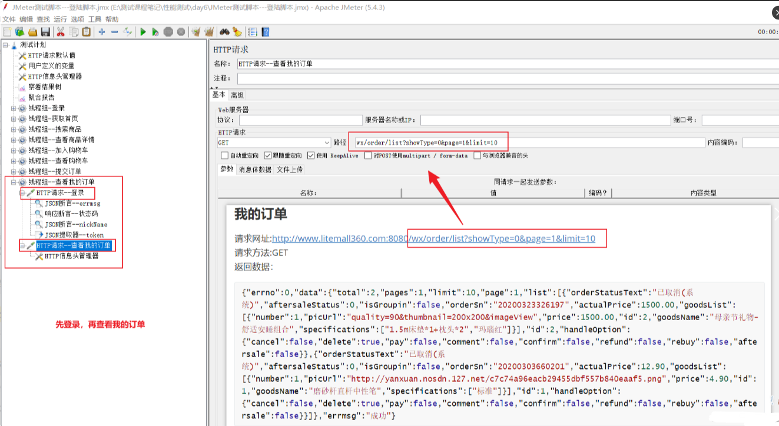Expand 线程组--查看购物车 thread group
The height and width of the screenshot is (426, 779).
(14, 161)
